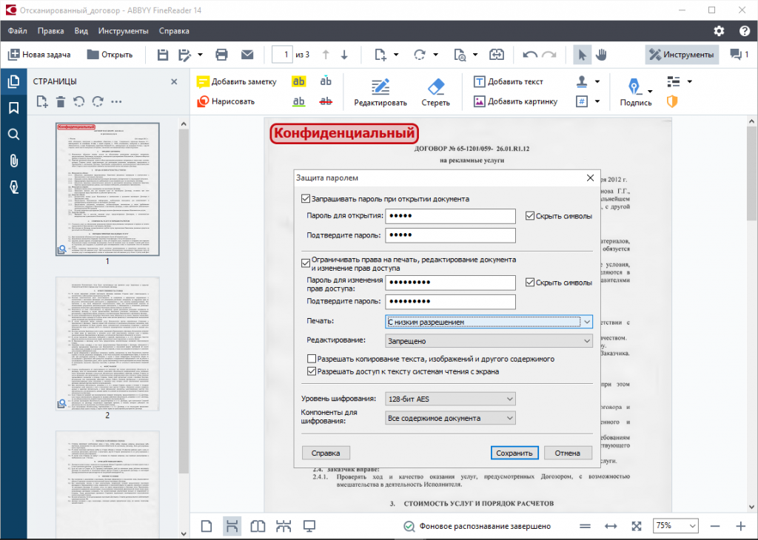Toggle 'Запрашивать пароль при открытии документа' checkbox
This screenshot has height=540, width=758.
click(x=306, y=198)
